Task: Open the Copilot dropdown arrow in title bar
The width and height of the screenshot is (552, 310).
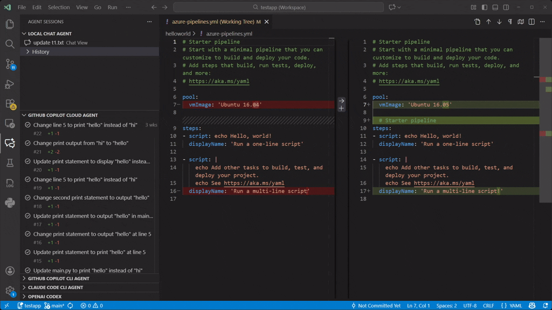Action: click(x=399, y=7)
